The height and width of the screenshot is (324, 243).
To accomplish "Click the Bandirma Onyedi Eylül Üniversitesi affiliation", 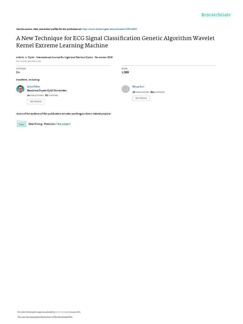I will click(47, 90).
